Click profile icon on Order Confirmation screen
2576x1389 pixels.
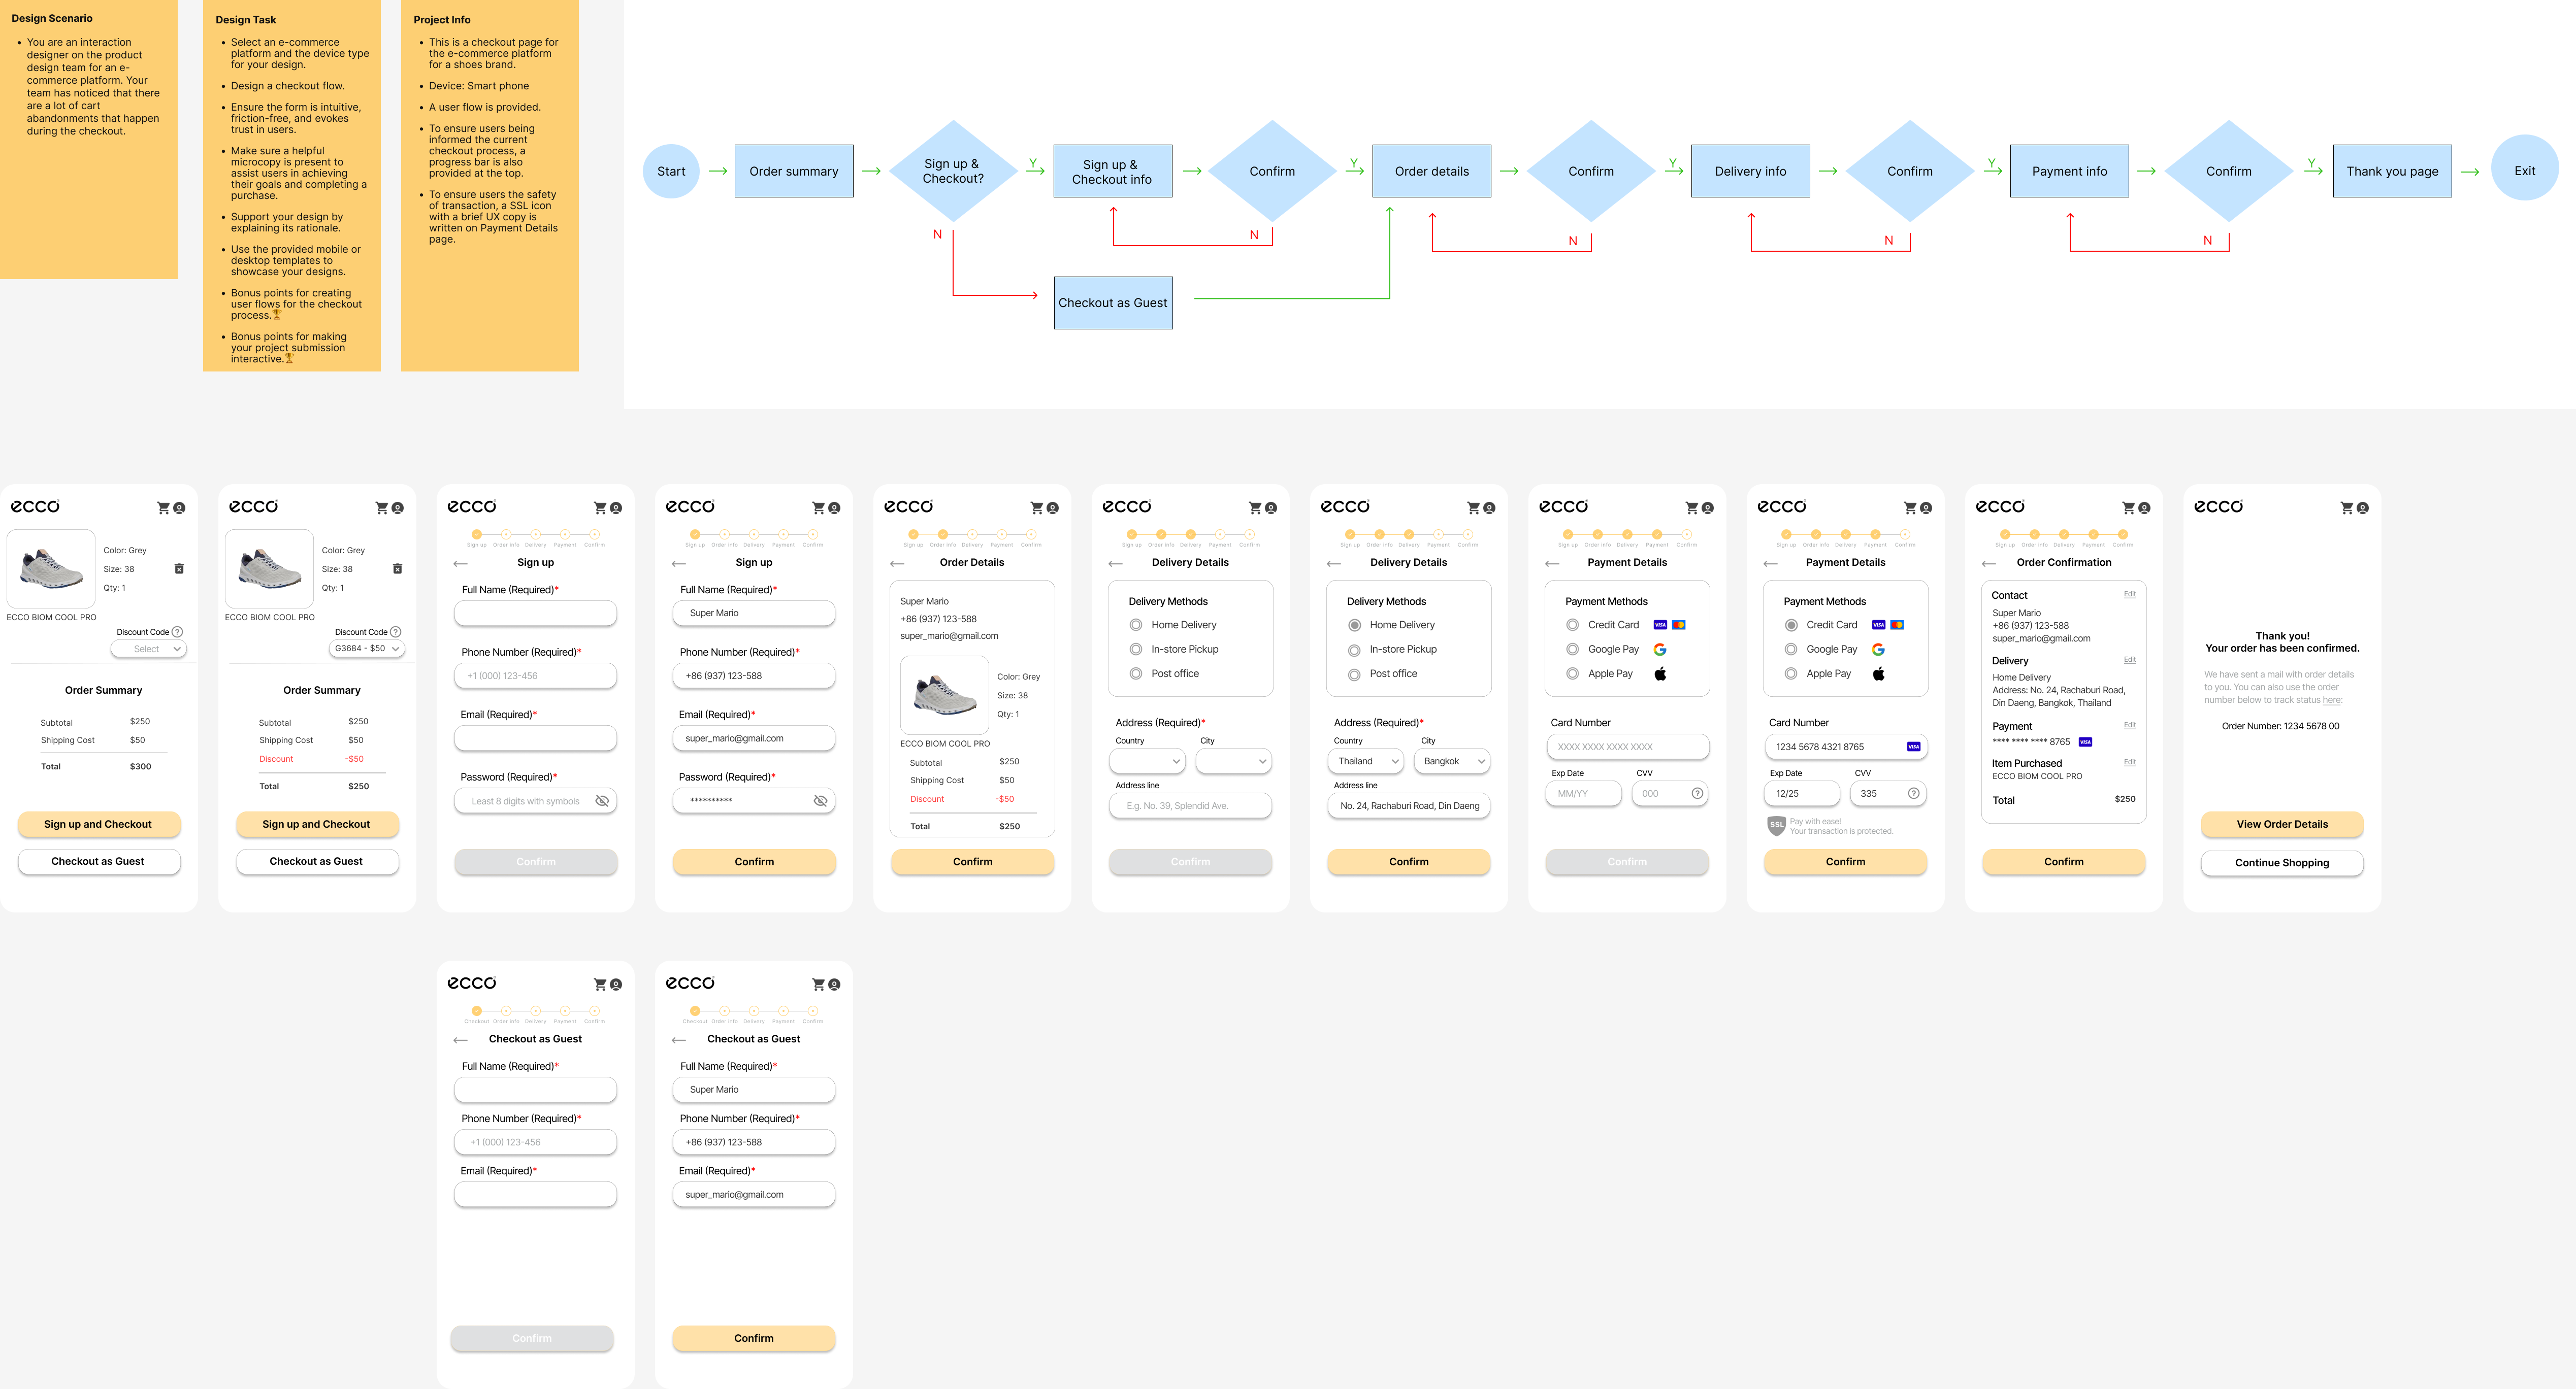pyautogui.click(x=2144, y=509)
